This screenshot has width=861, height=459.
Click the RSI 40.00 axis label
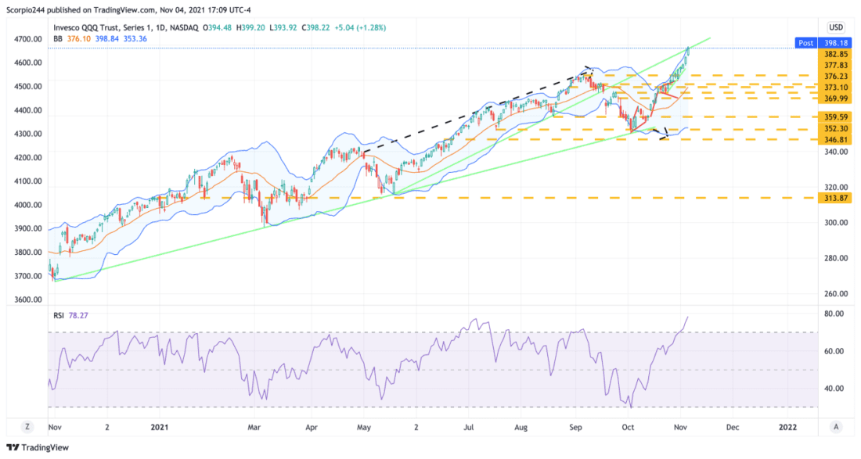(834, 389)
